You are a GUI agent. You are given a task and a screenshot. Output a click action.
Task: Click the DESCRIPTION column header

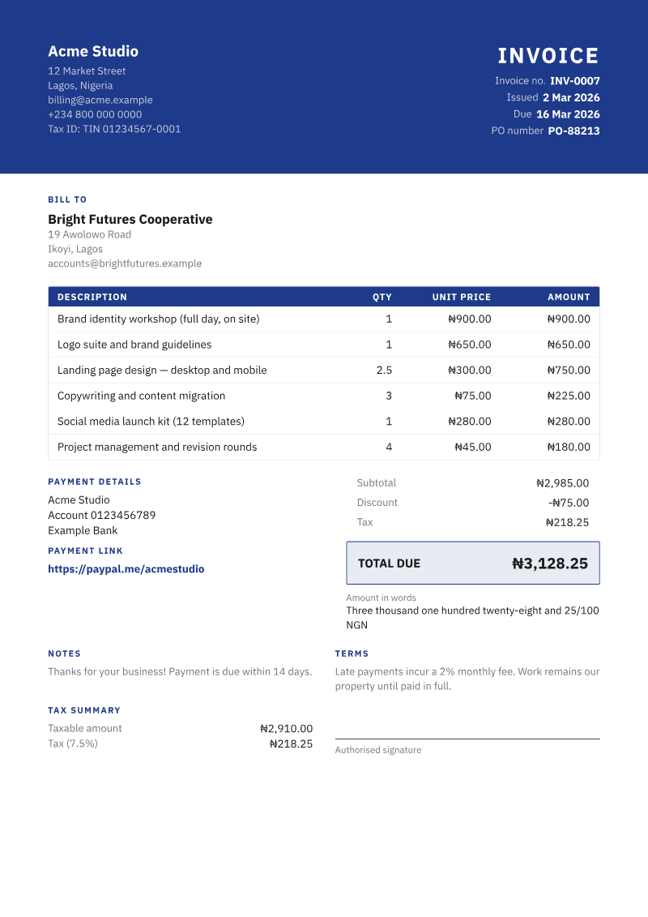pos(92,297)
